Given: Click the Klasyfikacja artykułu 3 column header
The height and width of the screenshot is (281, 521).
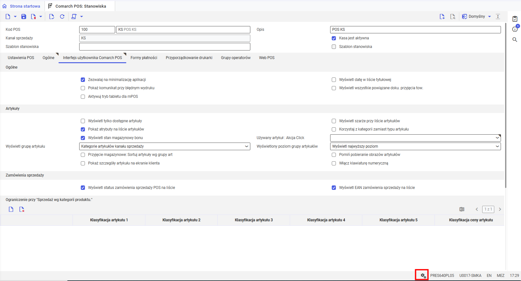Looking at the screenshot, I should pos(254,220).
